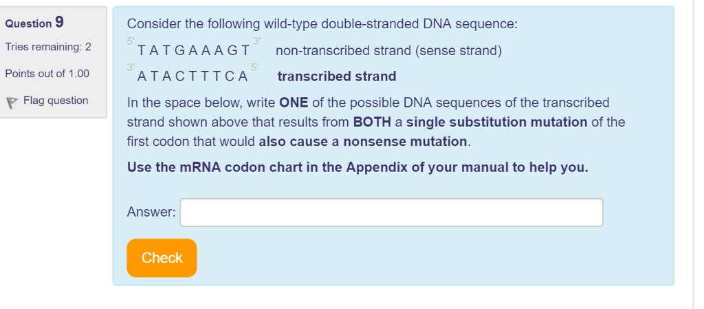Viewport: 704px width, 309px height.
Task: Click the Tries remaining: 2 text
Action: [x=48, y=47]
